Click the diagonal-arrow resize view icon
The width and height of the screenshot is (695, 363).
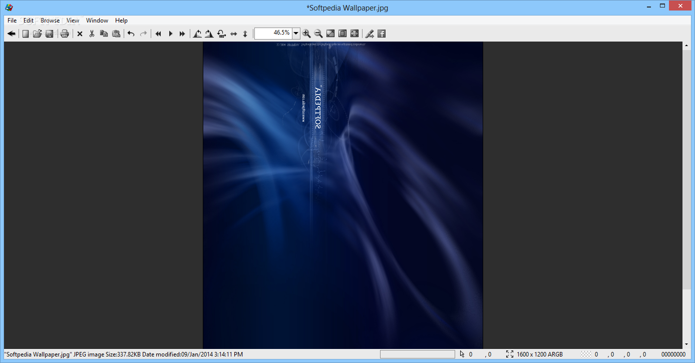(330, 34)
